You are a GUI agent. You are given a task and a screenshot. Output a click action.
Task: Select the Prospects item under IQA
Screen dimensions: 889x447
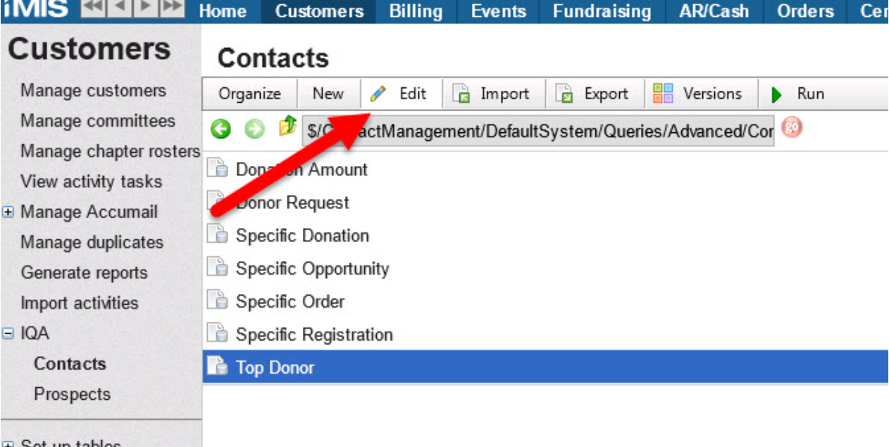72,394
